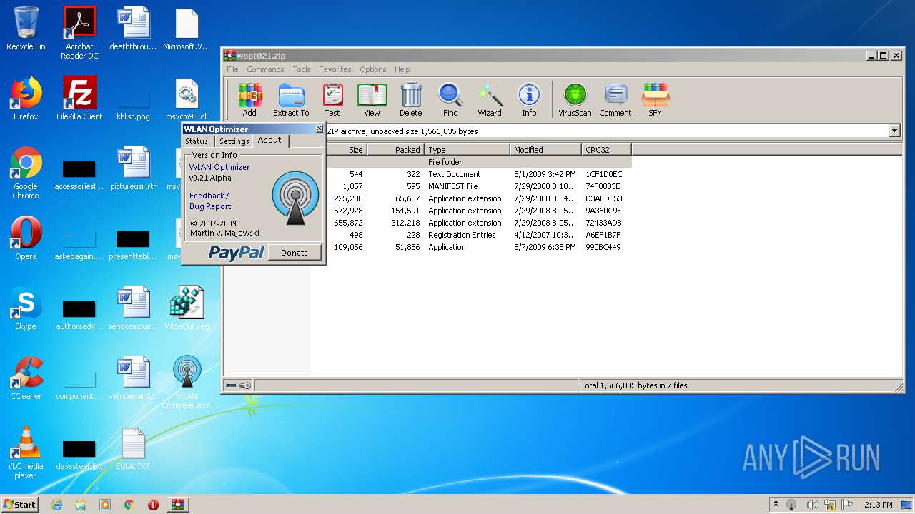Open the View toolbar icon
The height and width of the screenshot is (514, 915).
click(x=372, y=99)
